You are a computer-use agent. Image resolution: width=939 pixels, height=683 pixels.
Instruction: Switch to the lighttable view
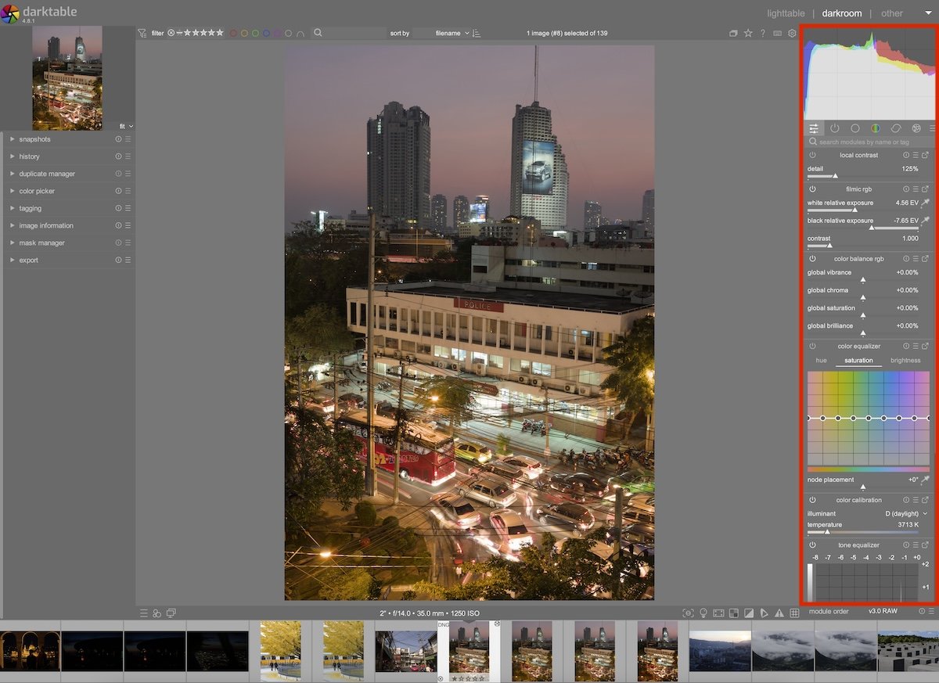pos(785,13)
